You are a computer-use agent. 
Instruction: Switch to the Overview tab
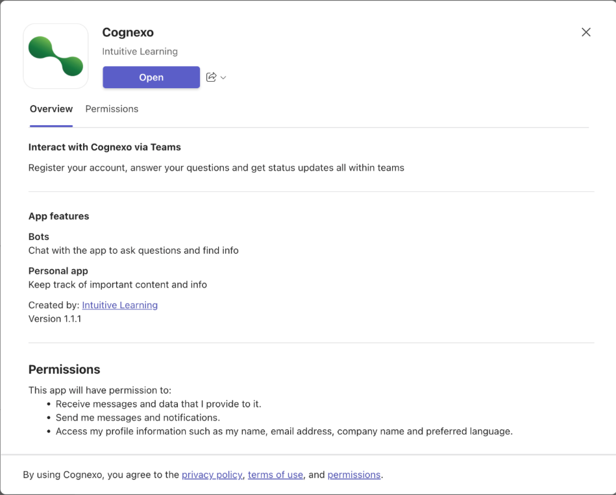click(x=51, y=109)
